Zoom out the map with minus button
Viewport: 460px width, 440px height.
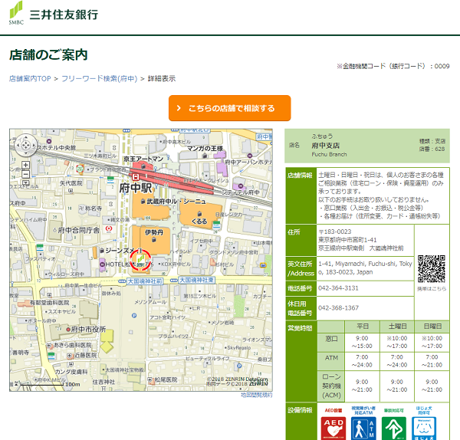pyautogui.click(x=26, y=174)
